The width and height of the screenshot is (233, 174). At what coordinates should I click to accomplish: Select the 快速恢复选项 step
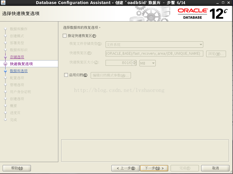click(x=21, y=64)
